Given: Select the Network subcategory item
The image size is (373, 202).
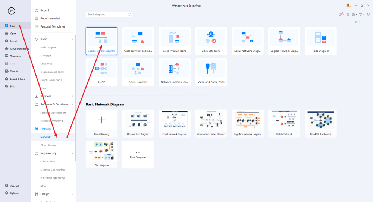Looking at the screenshot, I should [x=46, y=137].
